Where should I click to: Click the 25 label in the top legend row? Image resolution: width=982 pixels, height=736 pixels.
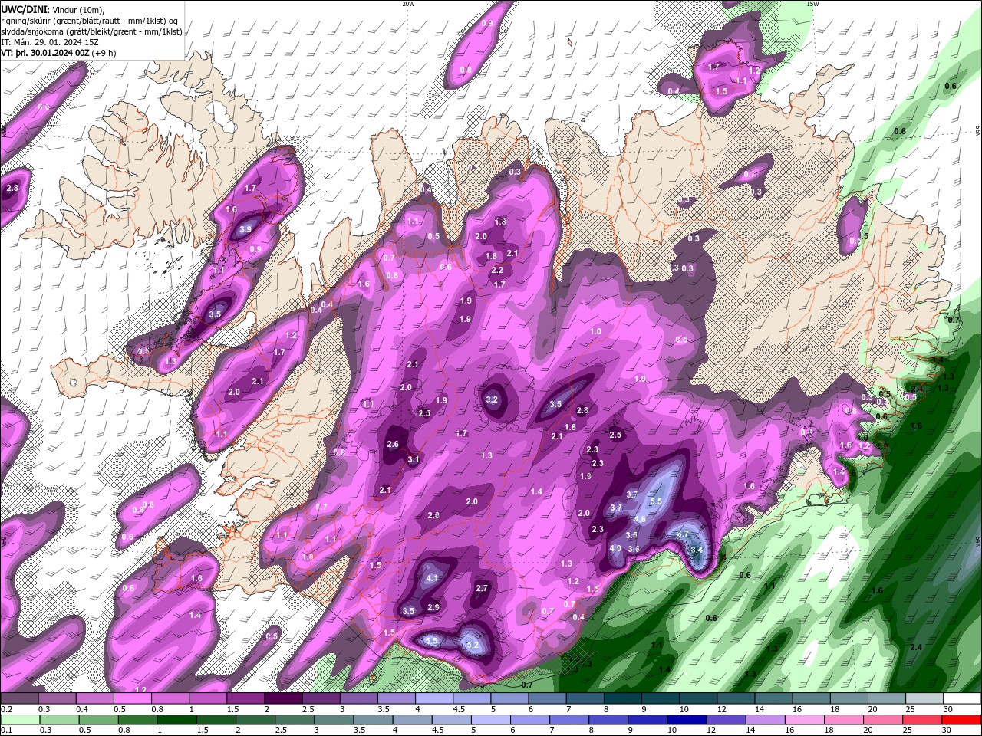[x=908, y=709]
